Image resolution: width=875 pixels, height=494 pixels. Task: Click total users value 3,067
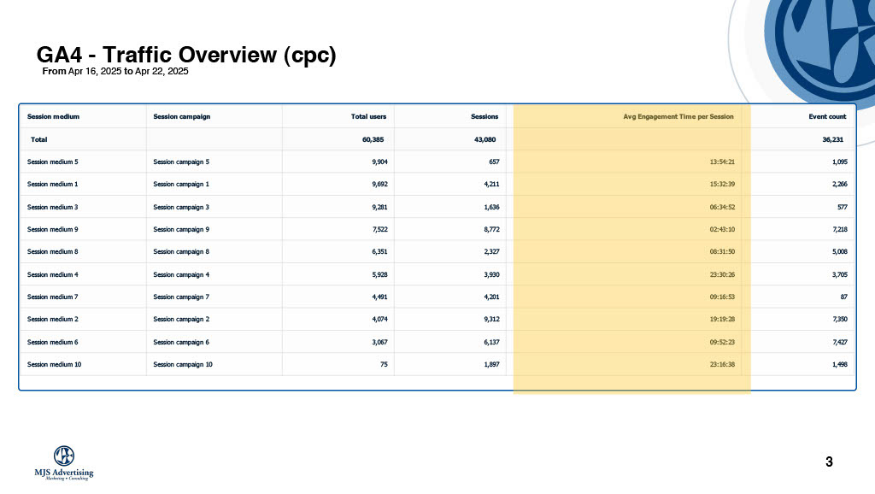tap(379, 342)
